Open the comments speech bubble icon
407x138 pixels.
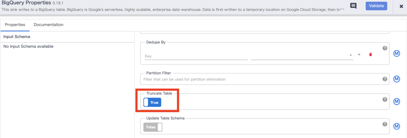pos(353,6)
